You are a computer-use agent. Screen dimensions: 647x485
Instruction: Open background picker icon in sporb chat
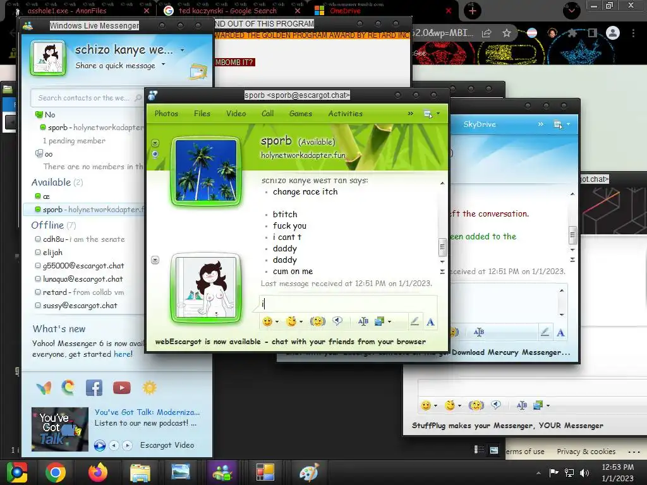[x=379, y=321]
